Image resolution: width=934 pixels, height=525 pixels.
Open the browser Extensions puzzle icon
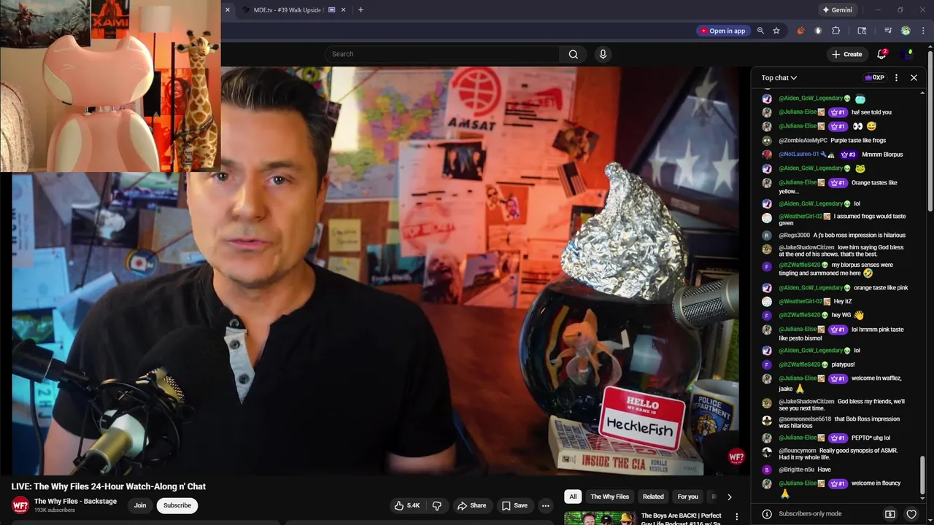tap(836, 31)
